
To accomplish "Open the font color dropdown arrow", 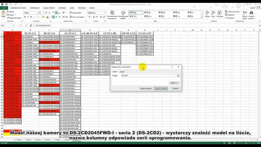I will pos(50,17).
